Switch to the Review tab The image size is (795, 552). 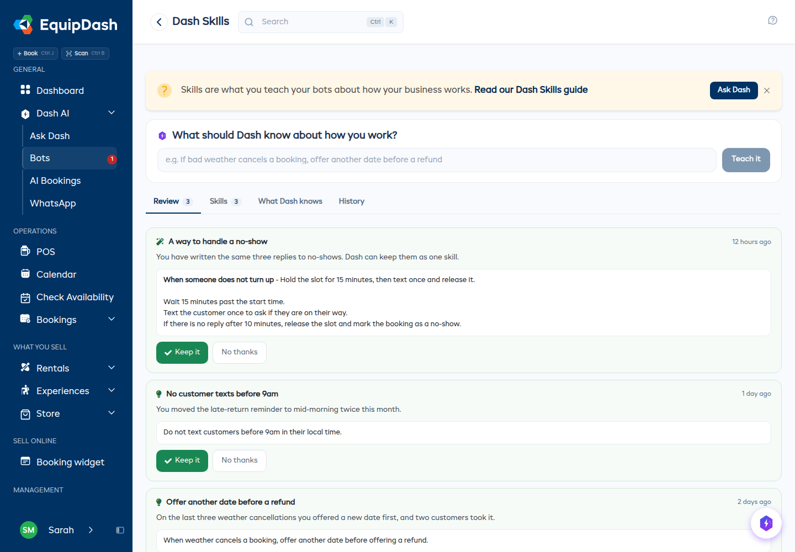point(172,201)
